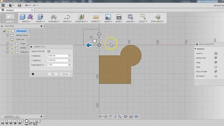Click the Select SVG File folder icon
The height and width of the screenshot is (126, 224).
point(49,51)
